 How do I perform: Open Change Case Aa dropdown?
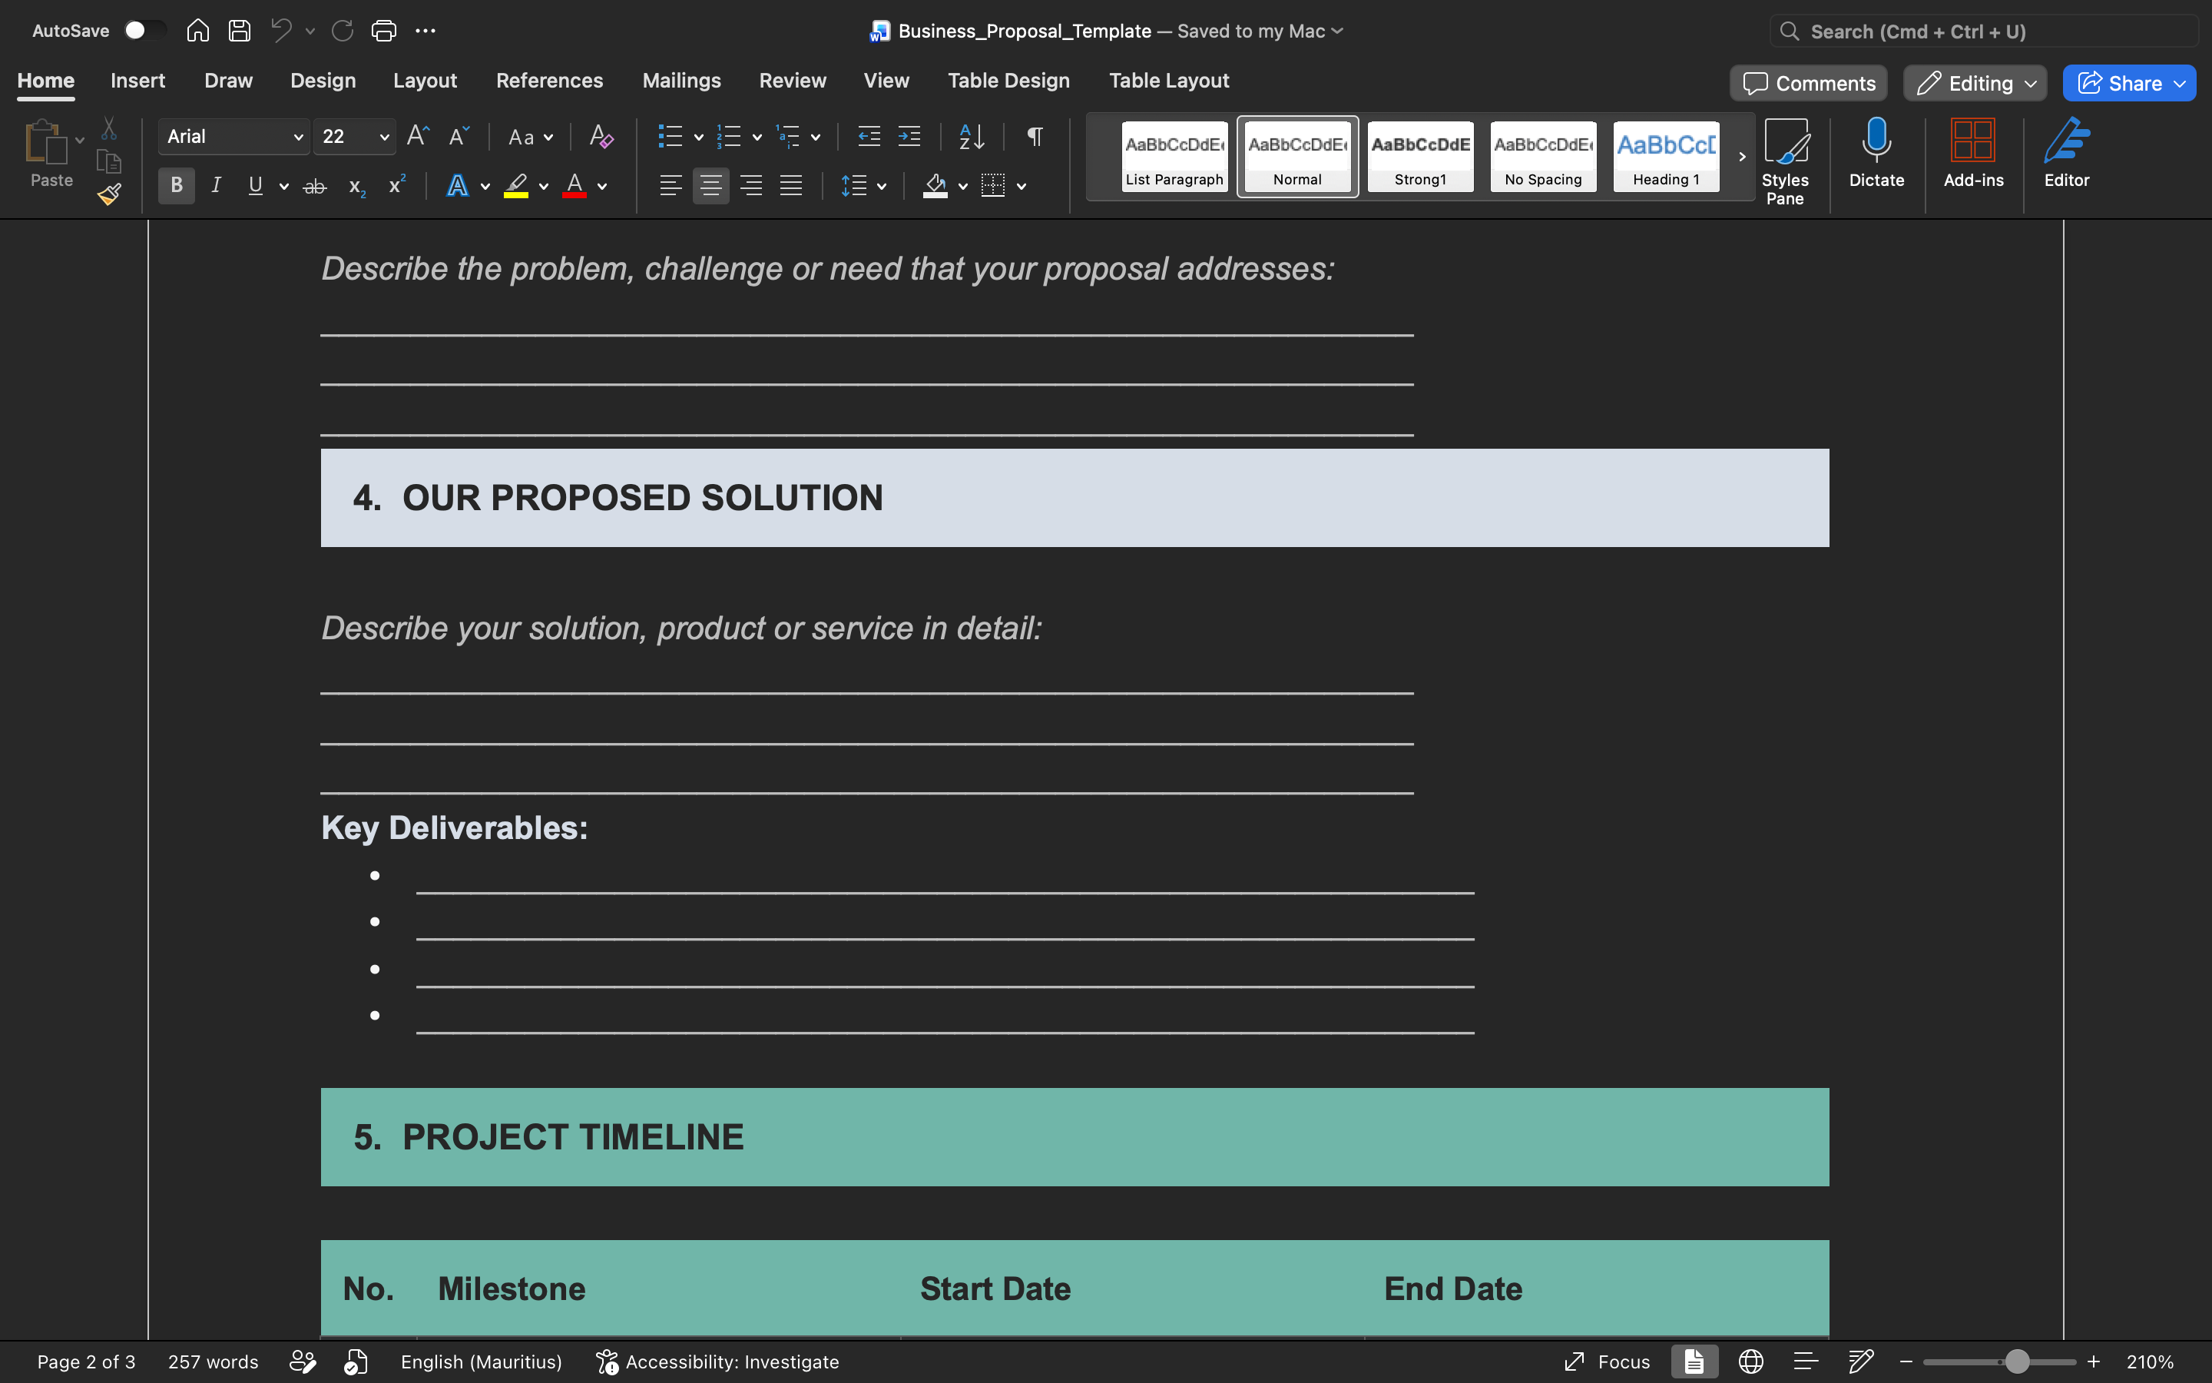point(531,138)
